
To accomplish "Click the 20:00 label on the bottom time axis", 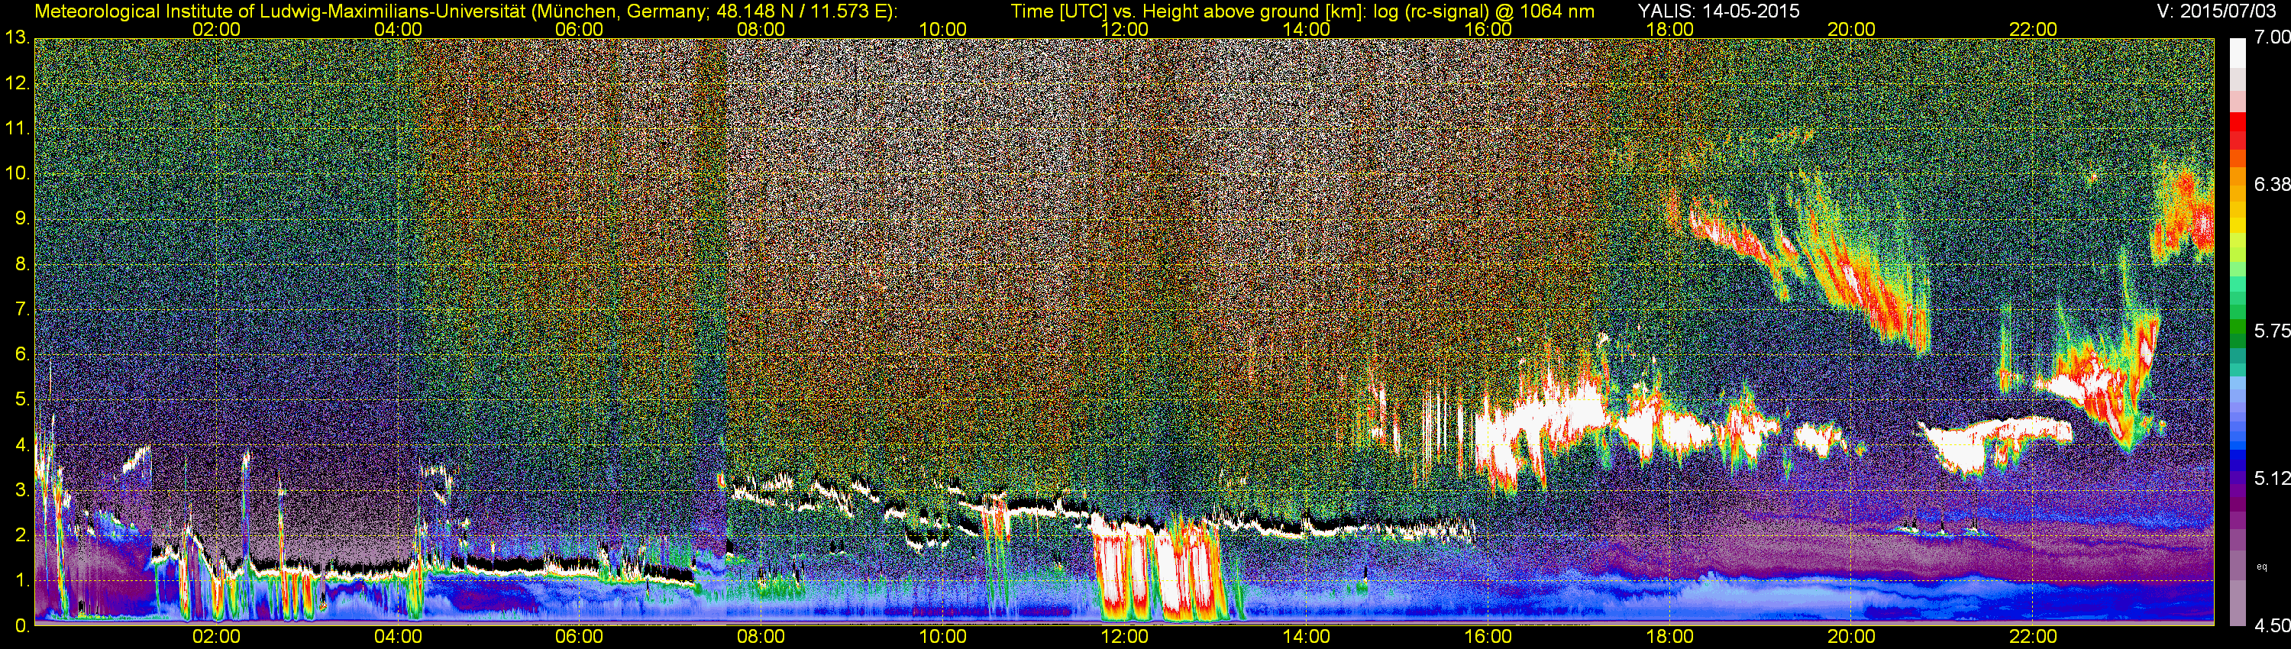I will (x=1852, y=637).
